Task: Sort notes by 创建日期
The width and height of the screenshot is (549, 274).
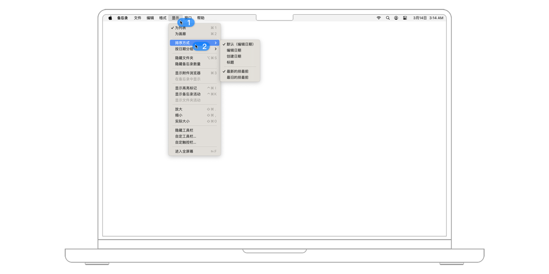Action: pyautogui.click(x=240, y=56)
